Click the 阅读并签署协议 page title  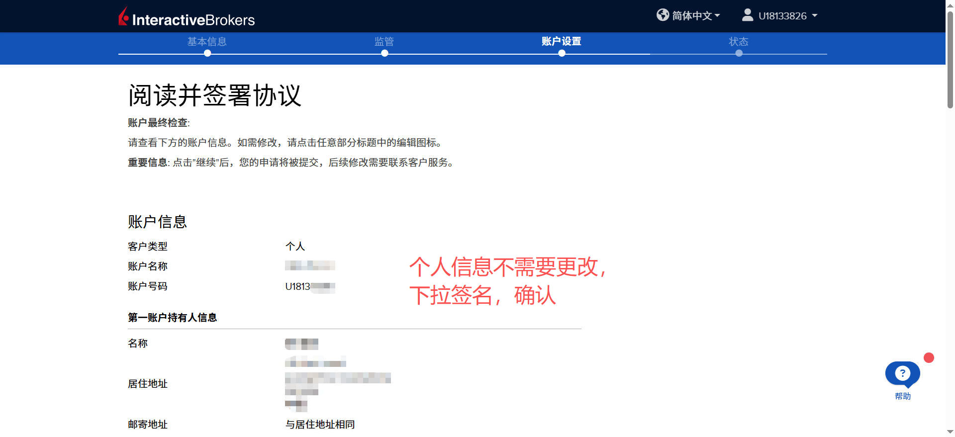pos(214,95)
